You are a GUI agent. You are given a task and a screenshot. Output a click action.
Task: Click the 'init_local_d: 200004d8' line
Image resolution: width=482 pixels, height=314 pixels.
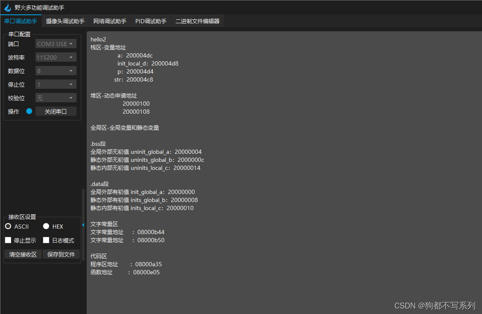(x=148, y=63)
